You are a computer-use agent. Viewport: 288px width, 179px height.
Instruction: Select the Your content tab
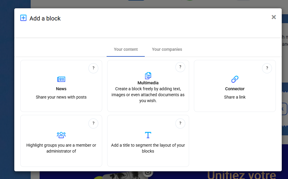click(125, 49)
